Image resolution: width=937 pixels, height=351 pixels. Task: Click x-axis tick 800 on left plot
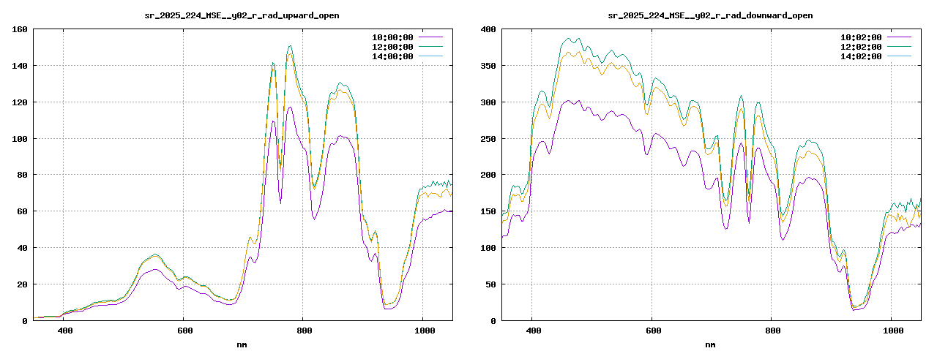point(305,331)
